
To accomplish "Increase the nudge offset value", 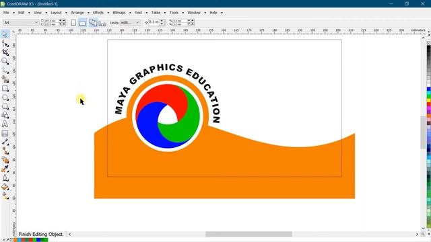I will coord(162,21).
